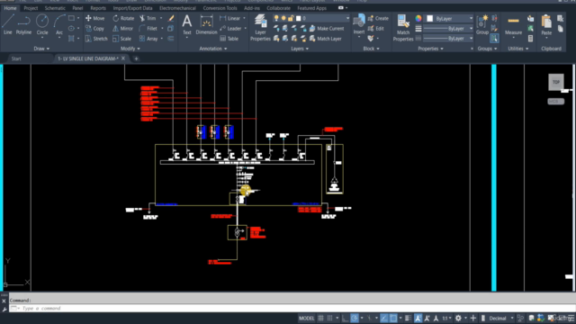Click the Stretch tool
This screenshot has height=324, width=576.
tap(96, 39)
